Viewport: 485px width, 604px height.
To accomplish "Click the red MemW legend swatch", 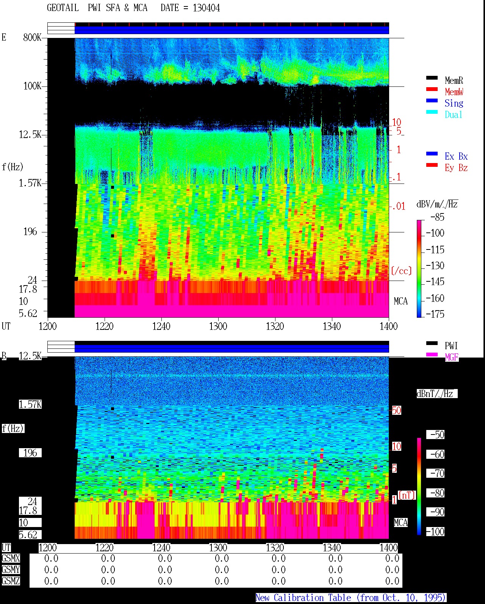I will [432, 89].
